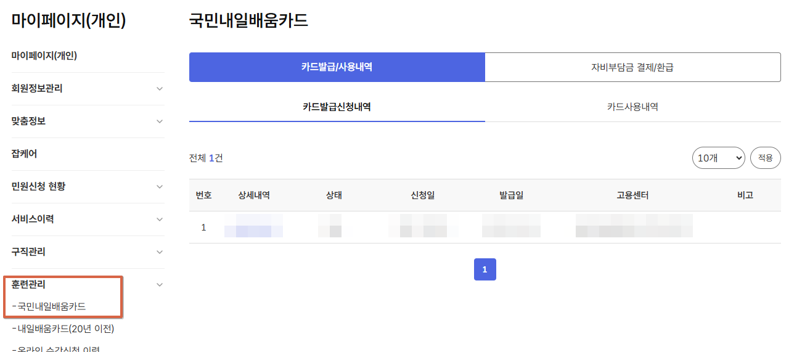The height and width of the screenshot is (352, 802).
Task: Click the 비고 column header
Action: pos(745,195)
